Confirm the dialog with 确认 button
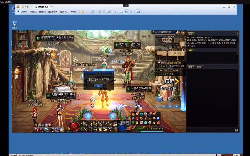The height and width of the screenshot is (156, 250). pos(99,86)
